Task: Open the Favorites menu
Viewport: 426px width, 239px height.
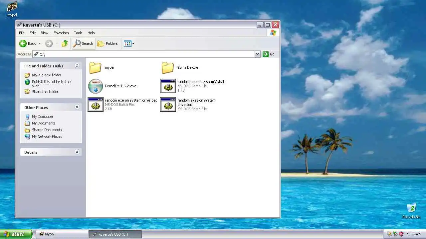Action: tap(61, 33)
